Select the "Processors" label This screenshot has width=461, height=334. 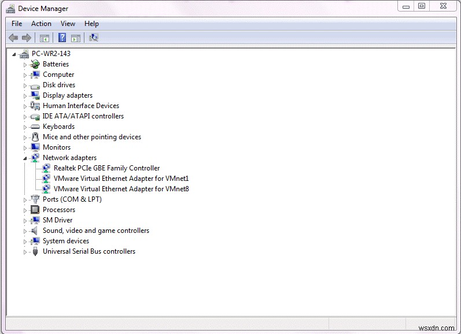pyautogui.click(x=59, y=210)
